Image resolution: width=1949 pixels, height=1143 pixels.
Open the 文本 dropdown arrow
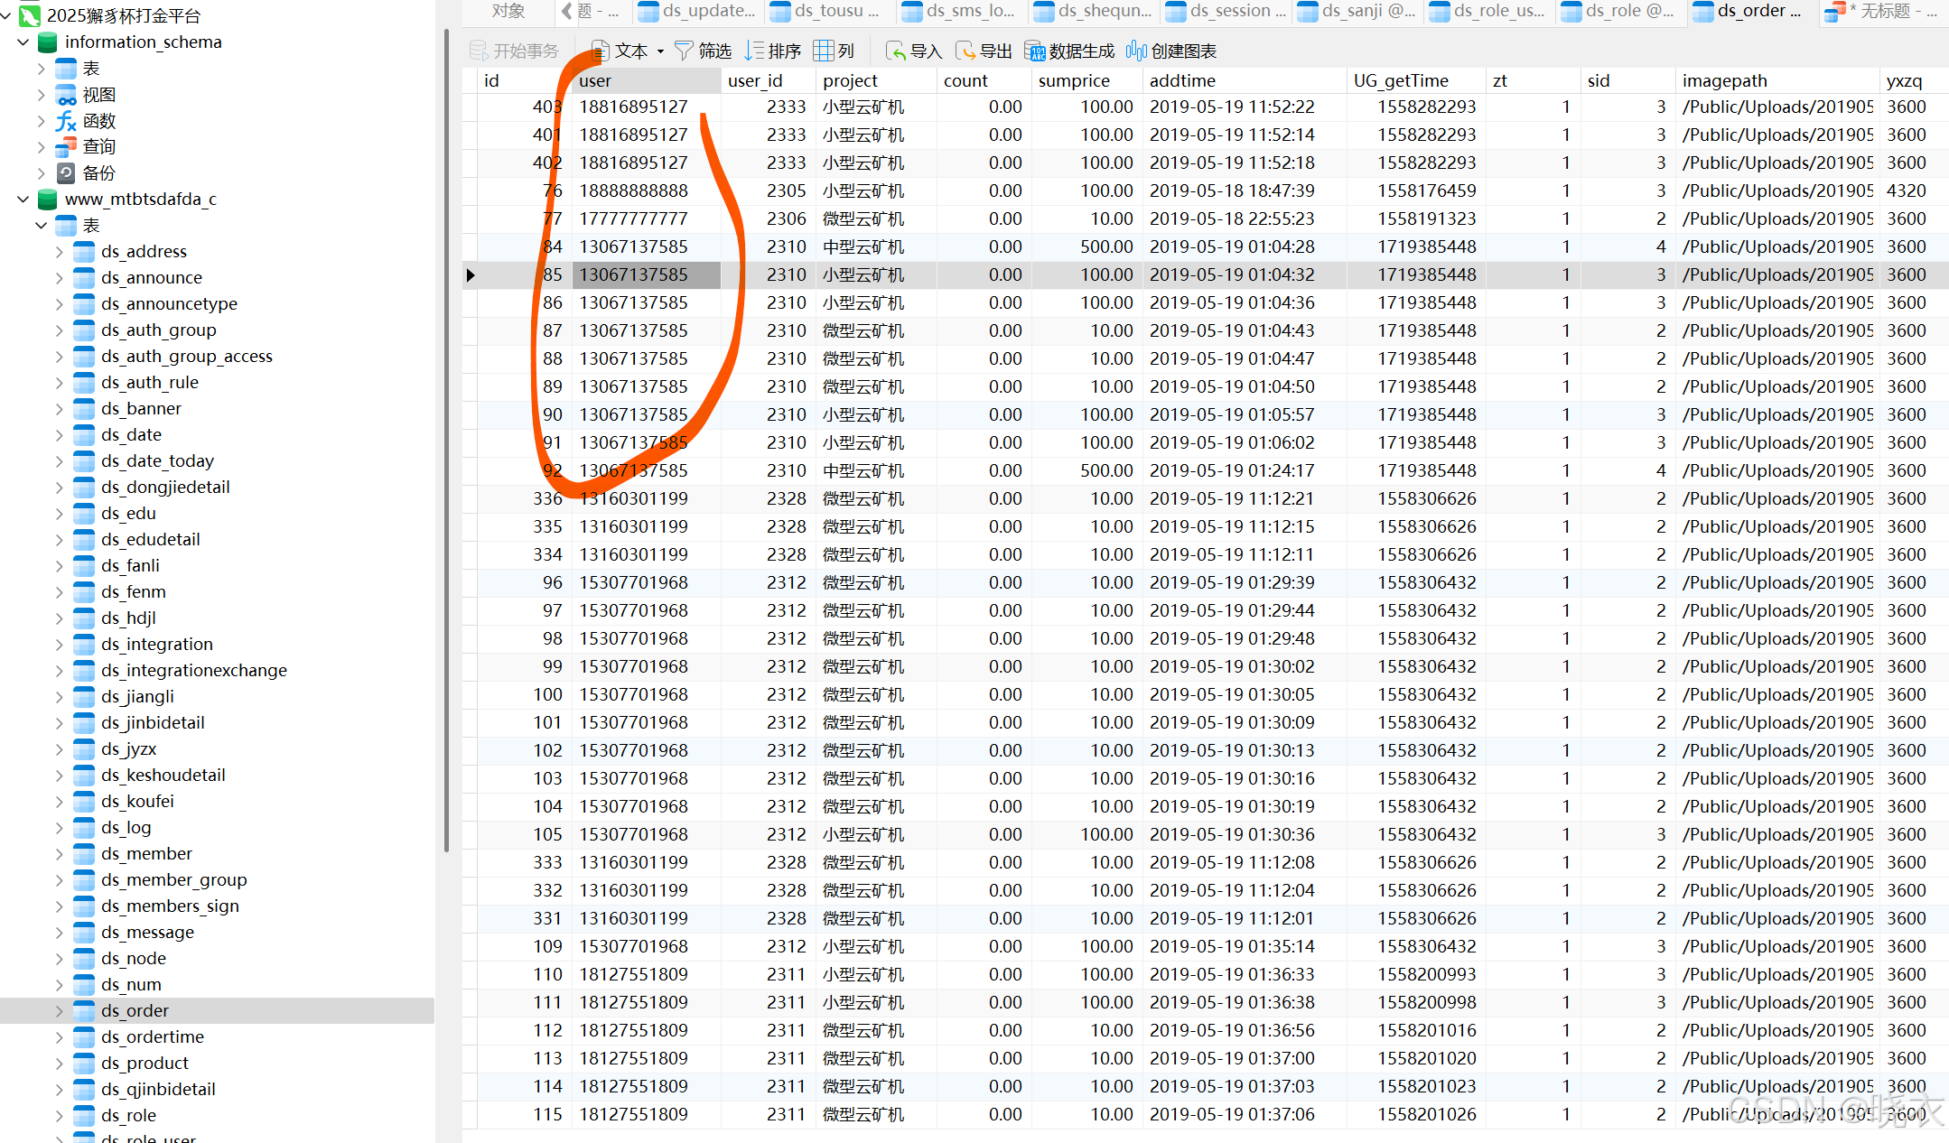click(660, 51)
